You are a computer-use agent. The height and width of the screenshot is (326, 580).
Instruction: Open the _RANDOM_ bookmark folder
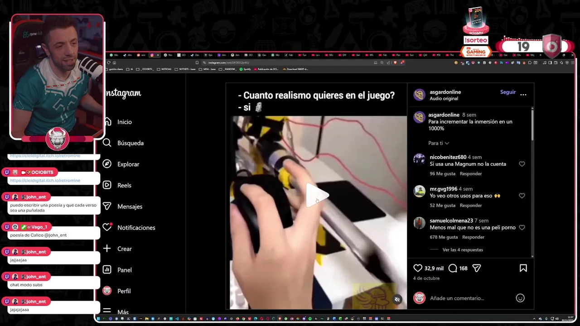[228, 69]
